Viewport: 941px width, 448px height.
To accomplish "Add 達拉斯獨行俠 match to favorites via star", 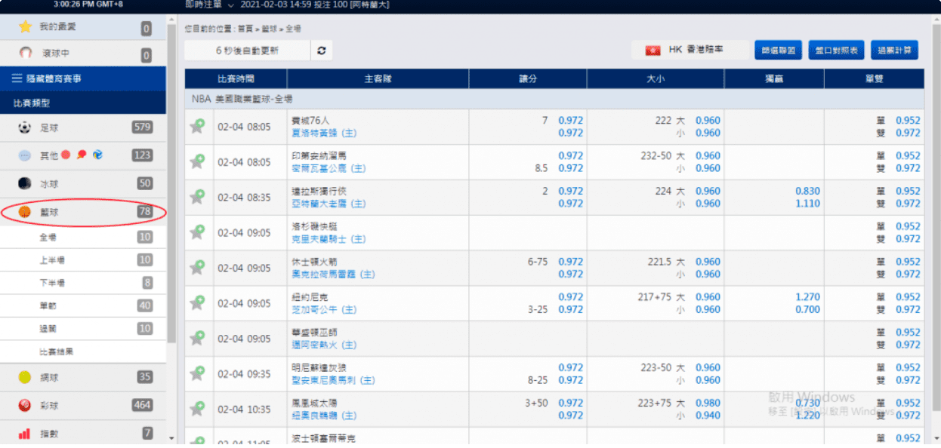I will point(198,197).
